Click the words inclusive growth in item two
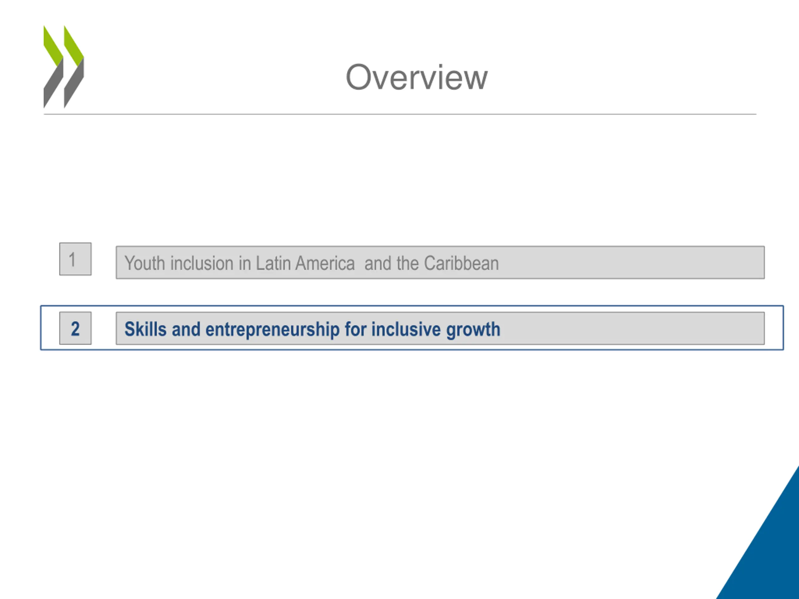Image resolution: width=799 pixels, height=599 pixels. click(436, 329)
